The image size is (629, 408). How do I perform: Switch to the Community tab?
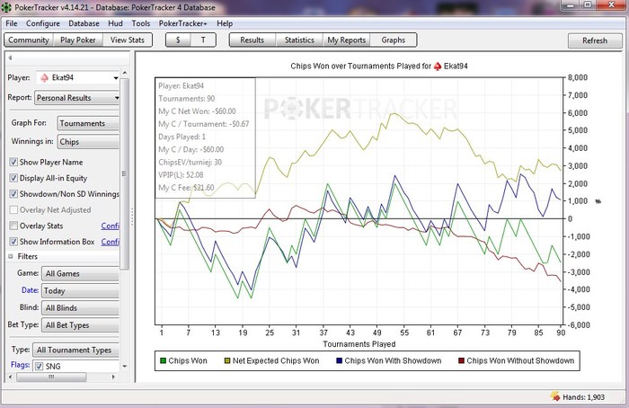pyautogui.click(x=29, y=40)
